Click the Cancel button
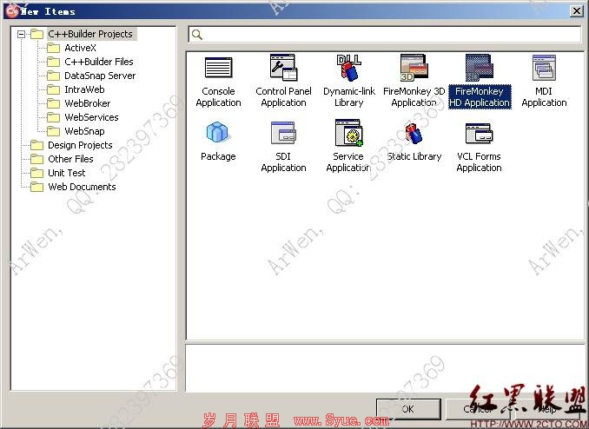589x429 pixels. (478, 409)
